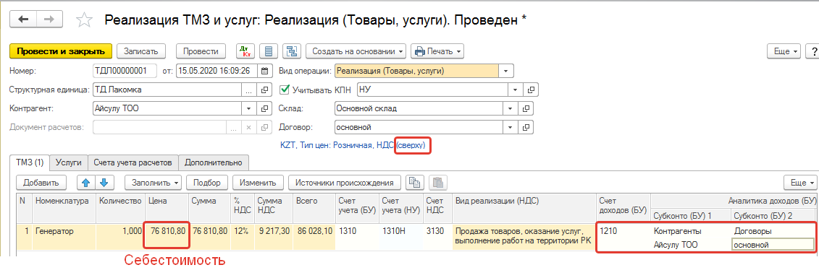Move table row up with arrow

[85, 183]
